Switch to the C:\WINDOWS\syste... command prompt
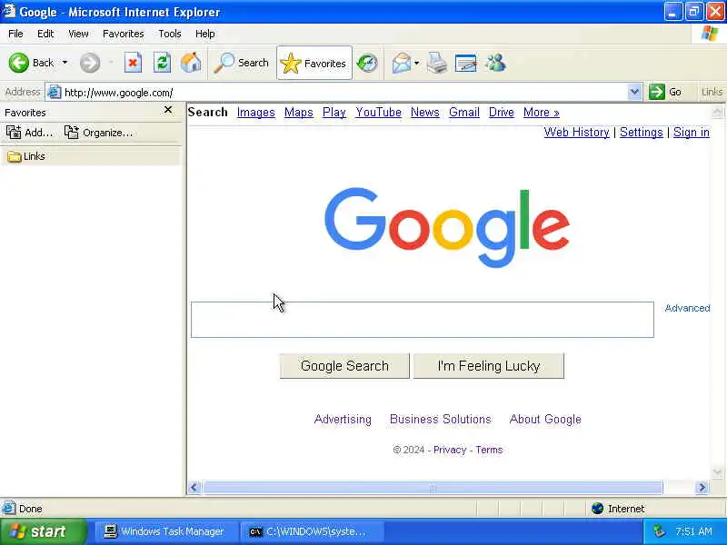This screenshot has height=545, width=727. pyautogui.click(x=311, y=531)
